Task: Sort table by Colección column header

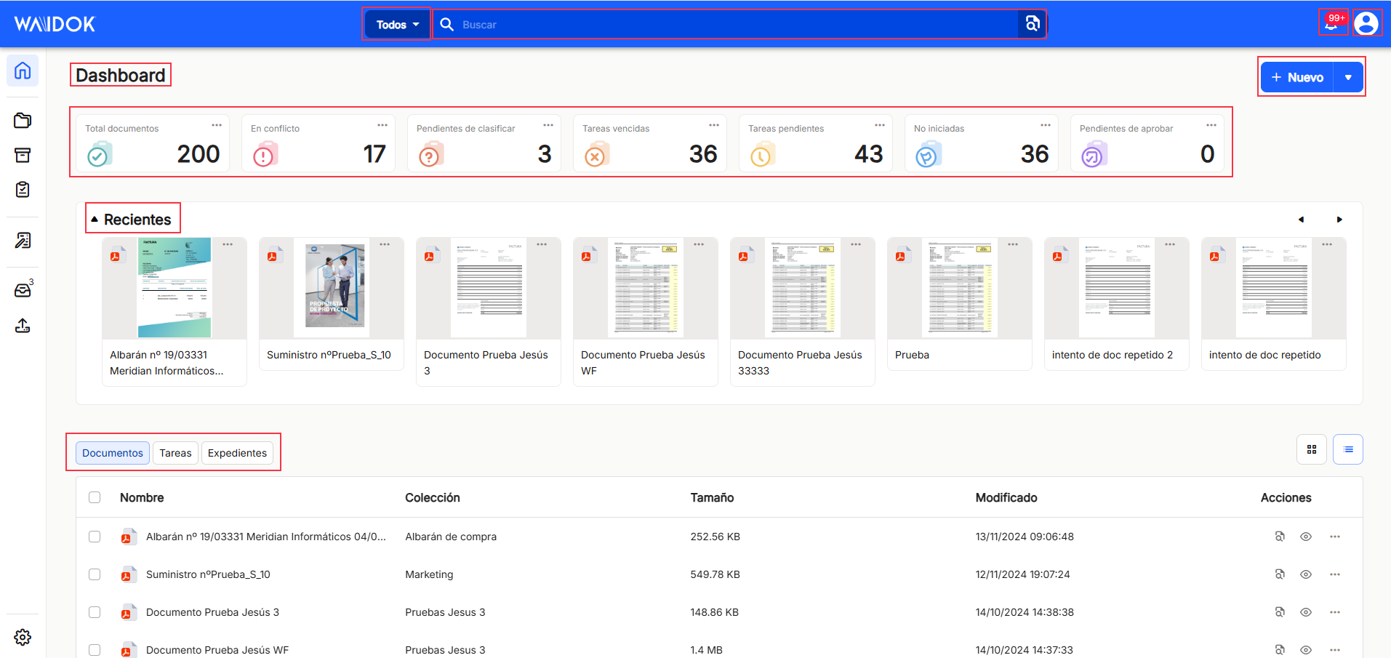Action: 433,497
